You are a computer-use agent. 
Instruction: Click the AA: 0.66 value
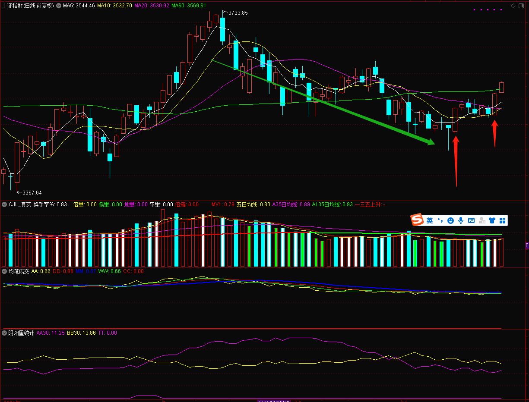(41, 271)
